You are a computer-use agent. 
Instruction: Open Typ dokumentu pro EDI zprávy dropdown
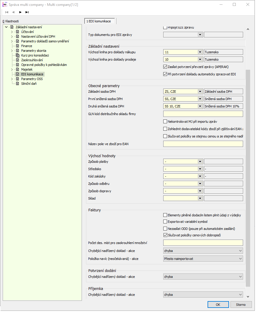(x=200, y=35)
